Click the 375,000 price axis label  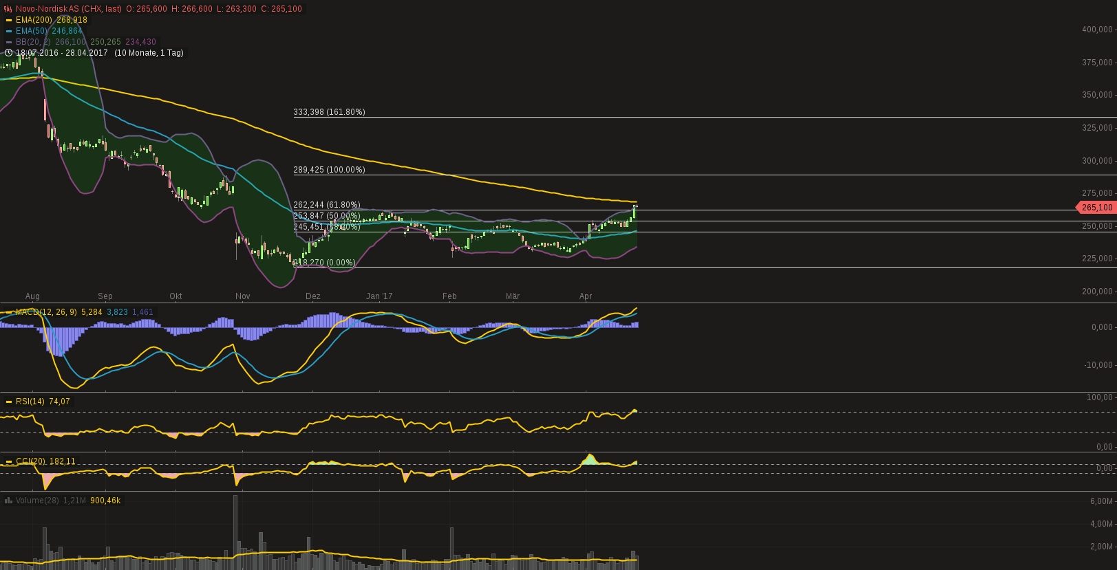point(1097,63)
